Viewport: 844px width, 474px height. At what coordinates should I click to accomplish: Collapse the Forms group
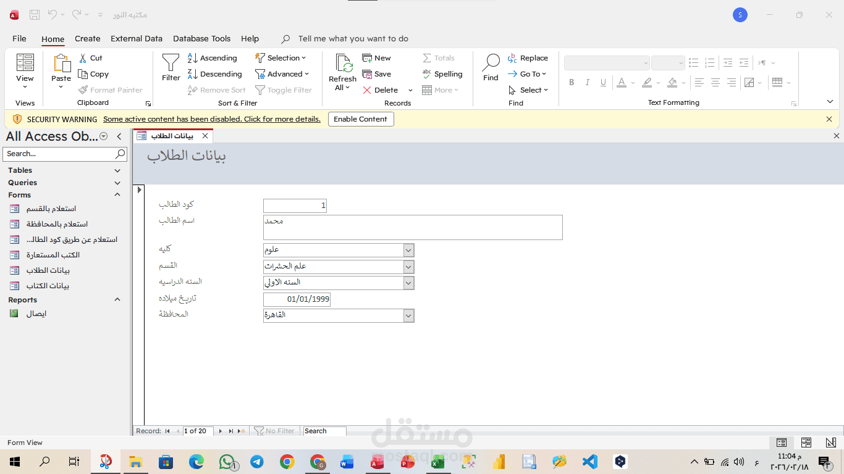(x=117, y=195)
